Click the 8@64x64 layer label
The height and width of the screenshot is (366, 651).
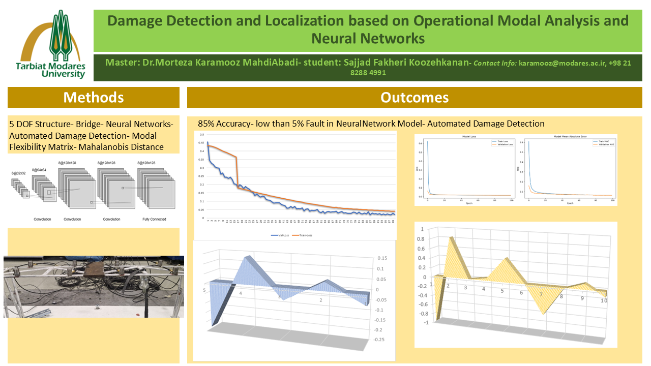[x=39, y=169]
